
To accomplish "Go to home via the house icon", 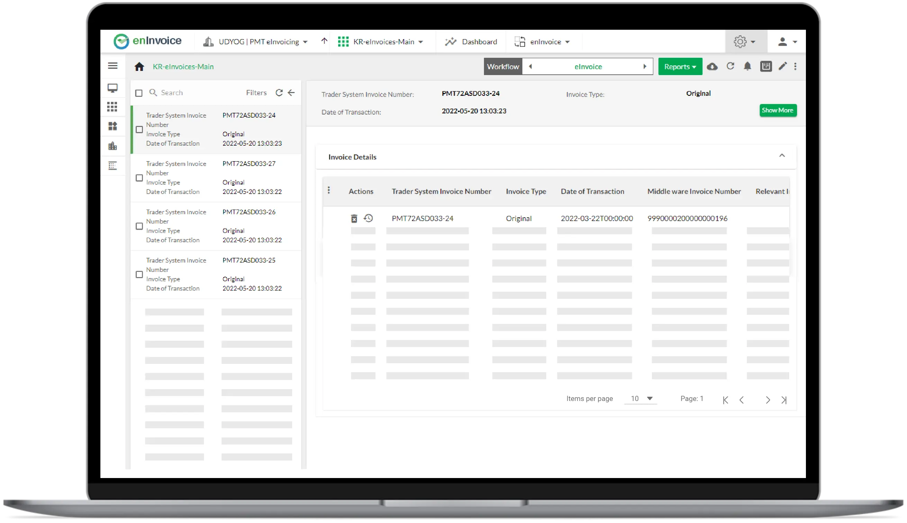I will (x=140, y=66).
